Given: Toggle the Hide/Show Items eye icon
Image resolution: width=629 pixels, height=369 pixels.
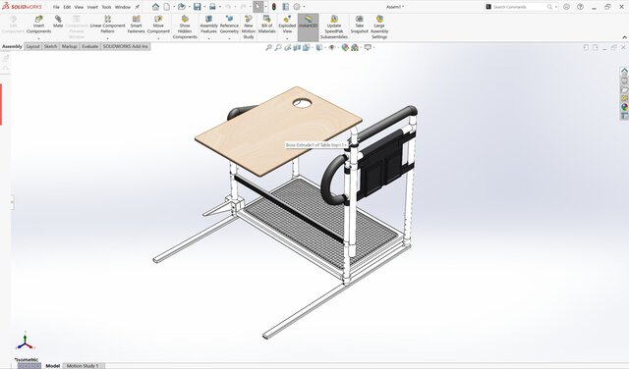Looking at the screenshot, I should [332, 48].
